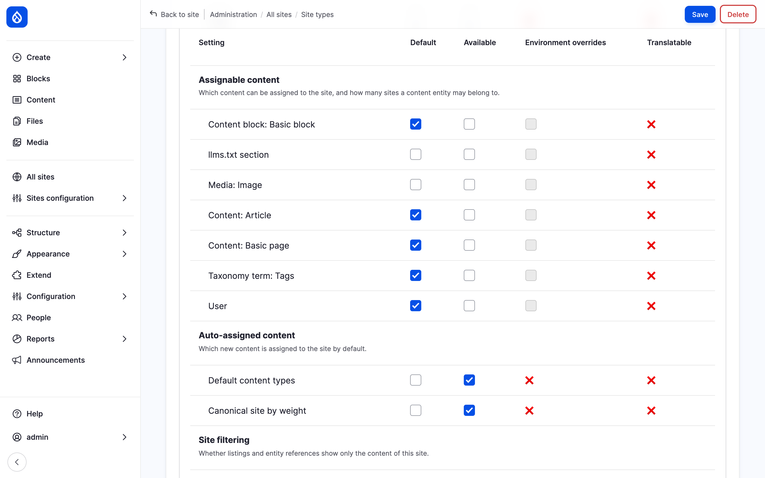This screenshot has width=765, height=478.
Task: Save the site type settings
Action: (700, 15)
